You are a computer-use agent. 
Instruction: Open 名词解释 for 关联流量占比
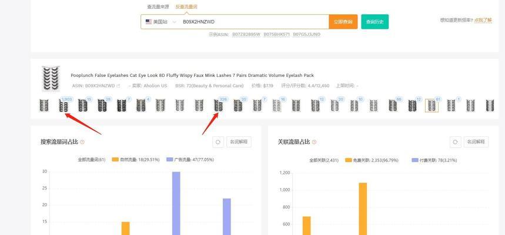[476, 142]
